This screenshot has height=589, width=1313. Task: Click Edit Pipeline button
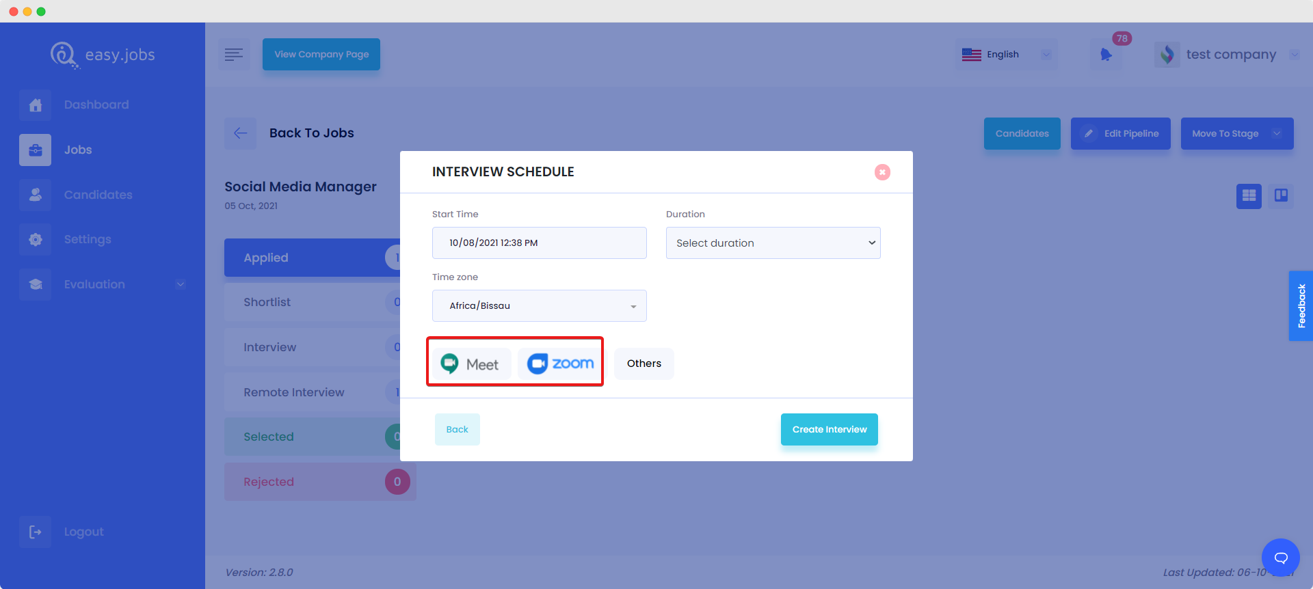point(1120,133)
